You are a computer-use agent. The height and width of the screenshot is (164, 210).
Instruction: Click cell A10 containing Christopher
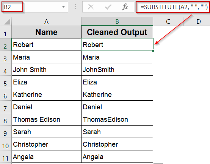(46, 144)
